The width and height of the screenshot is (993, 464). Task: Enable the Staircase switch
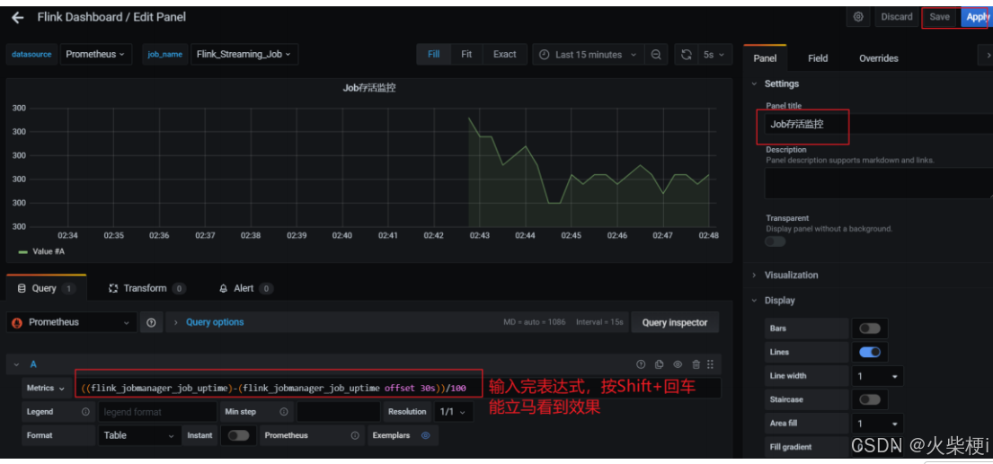(x=870, y=399)
